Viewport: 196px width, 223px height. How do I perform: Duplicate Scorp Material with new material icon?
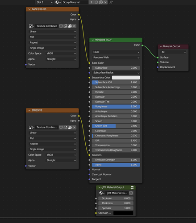(101, 2)
